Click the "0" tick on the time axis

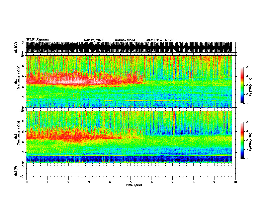coord(26,182)
